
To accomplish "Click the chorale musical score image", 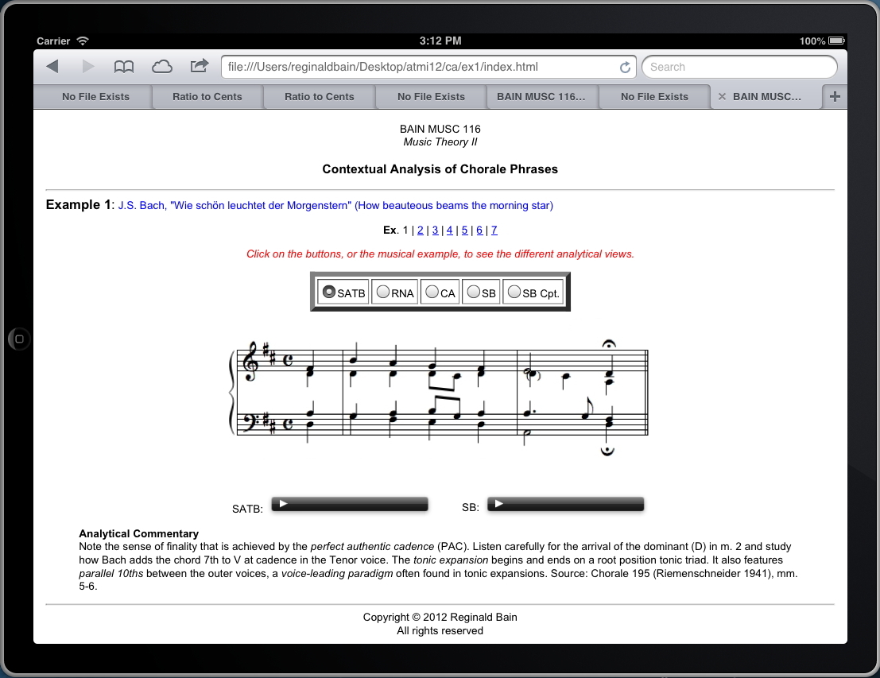I will [x=439, y=397].
